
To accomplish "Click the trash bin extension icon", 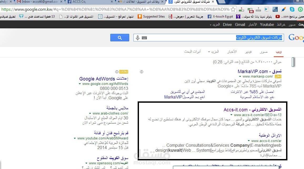I will (x=275, y=9).
